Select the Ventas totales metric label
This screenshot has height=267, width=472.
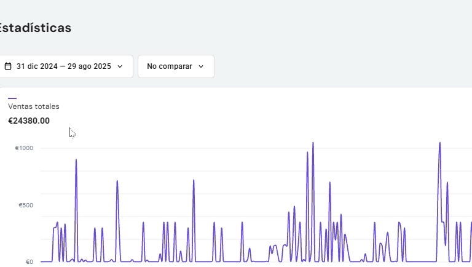pyautogui.click(x=34, y=106)
